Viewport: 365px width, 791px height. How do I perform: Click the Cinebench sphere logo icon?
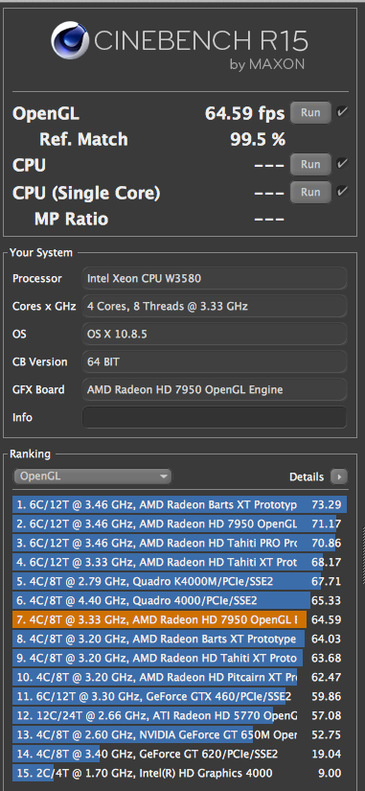pyautogui.click(x=70, y=40)
